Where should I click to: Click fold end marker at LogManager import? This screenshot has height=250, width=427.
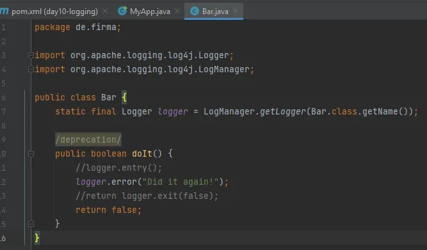tap(31, 69)
